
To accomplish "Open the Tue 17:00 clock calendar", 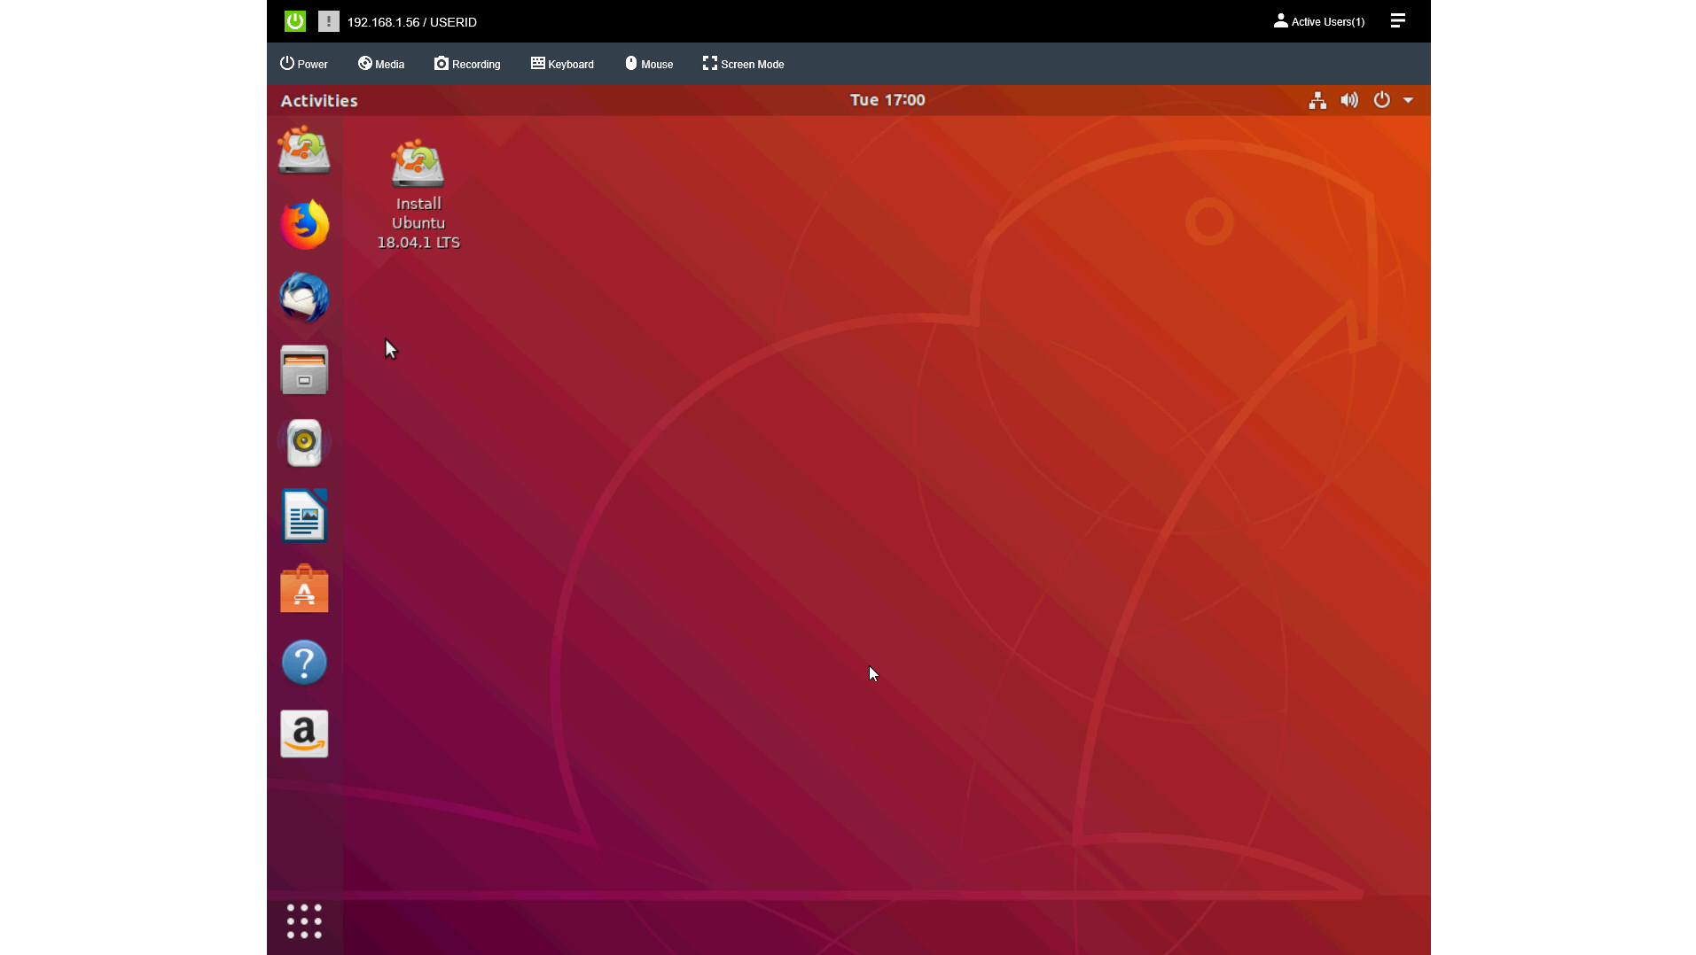I will (887, 100).
